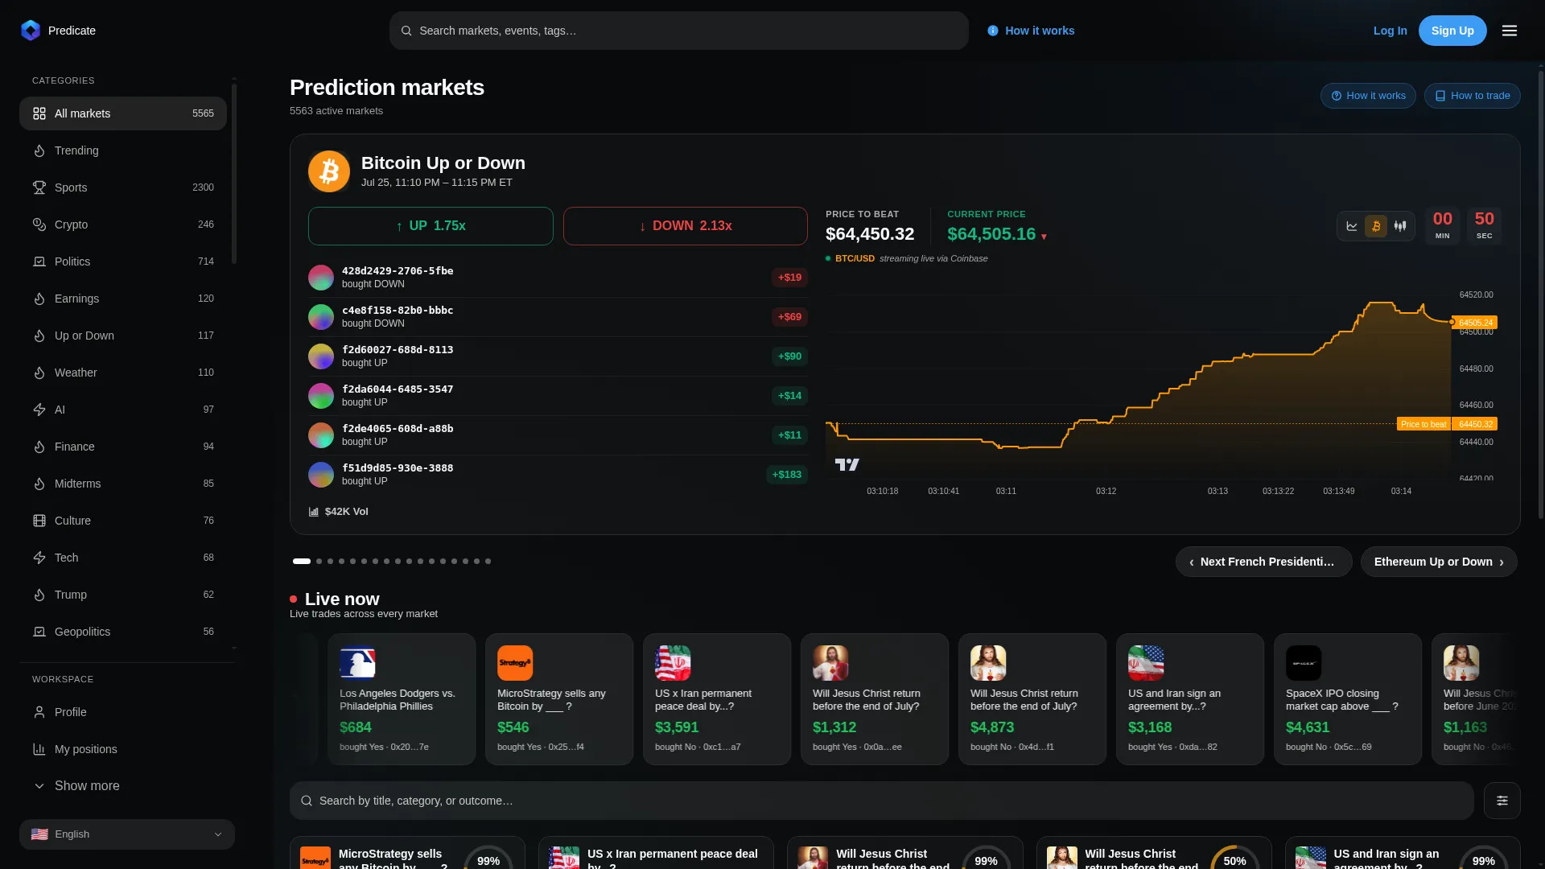
Task: Go to previous market Next French Presidenti…
Action: coord(1263,562)
